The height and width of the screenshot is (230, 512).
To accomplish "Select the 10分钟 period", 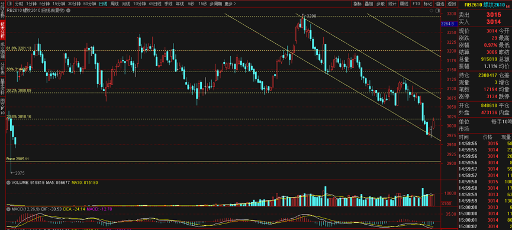I will [140, 4].
